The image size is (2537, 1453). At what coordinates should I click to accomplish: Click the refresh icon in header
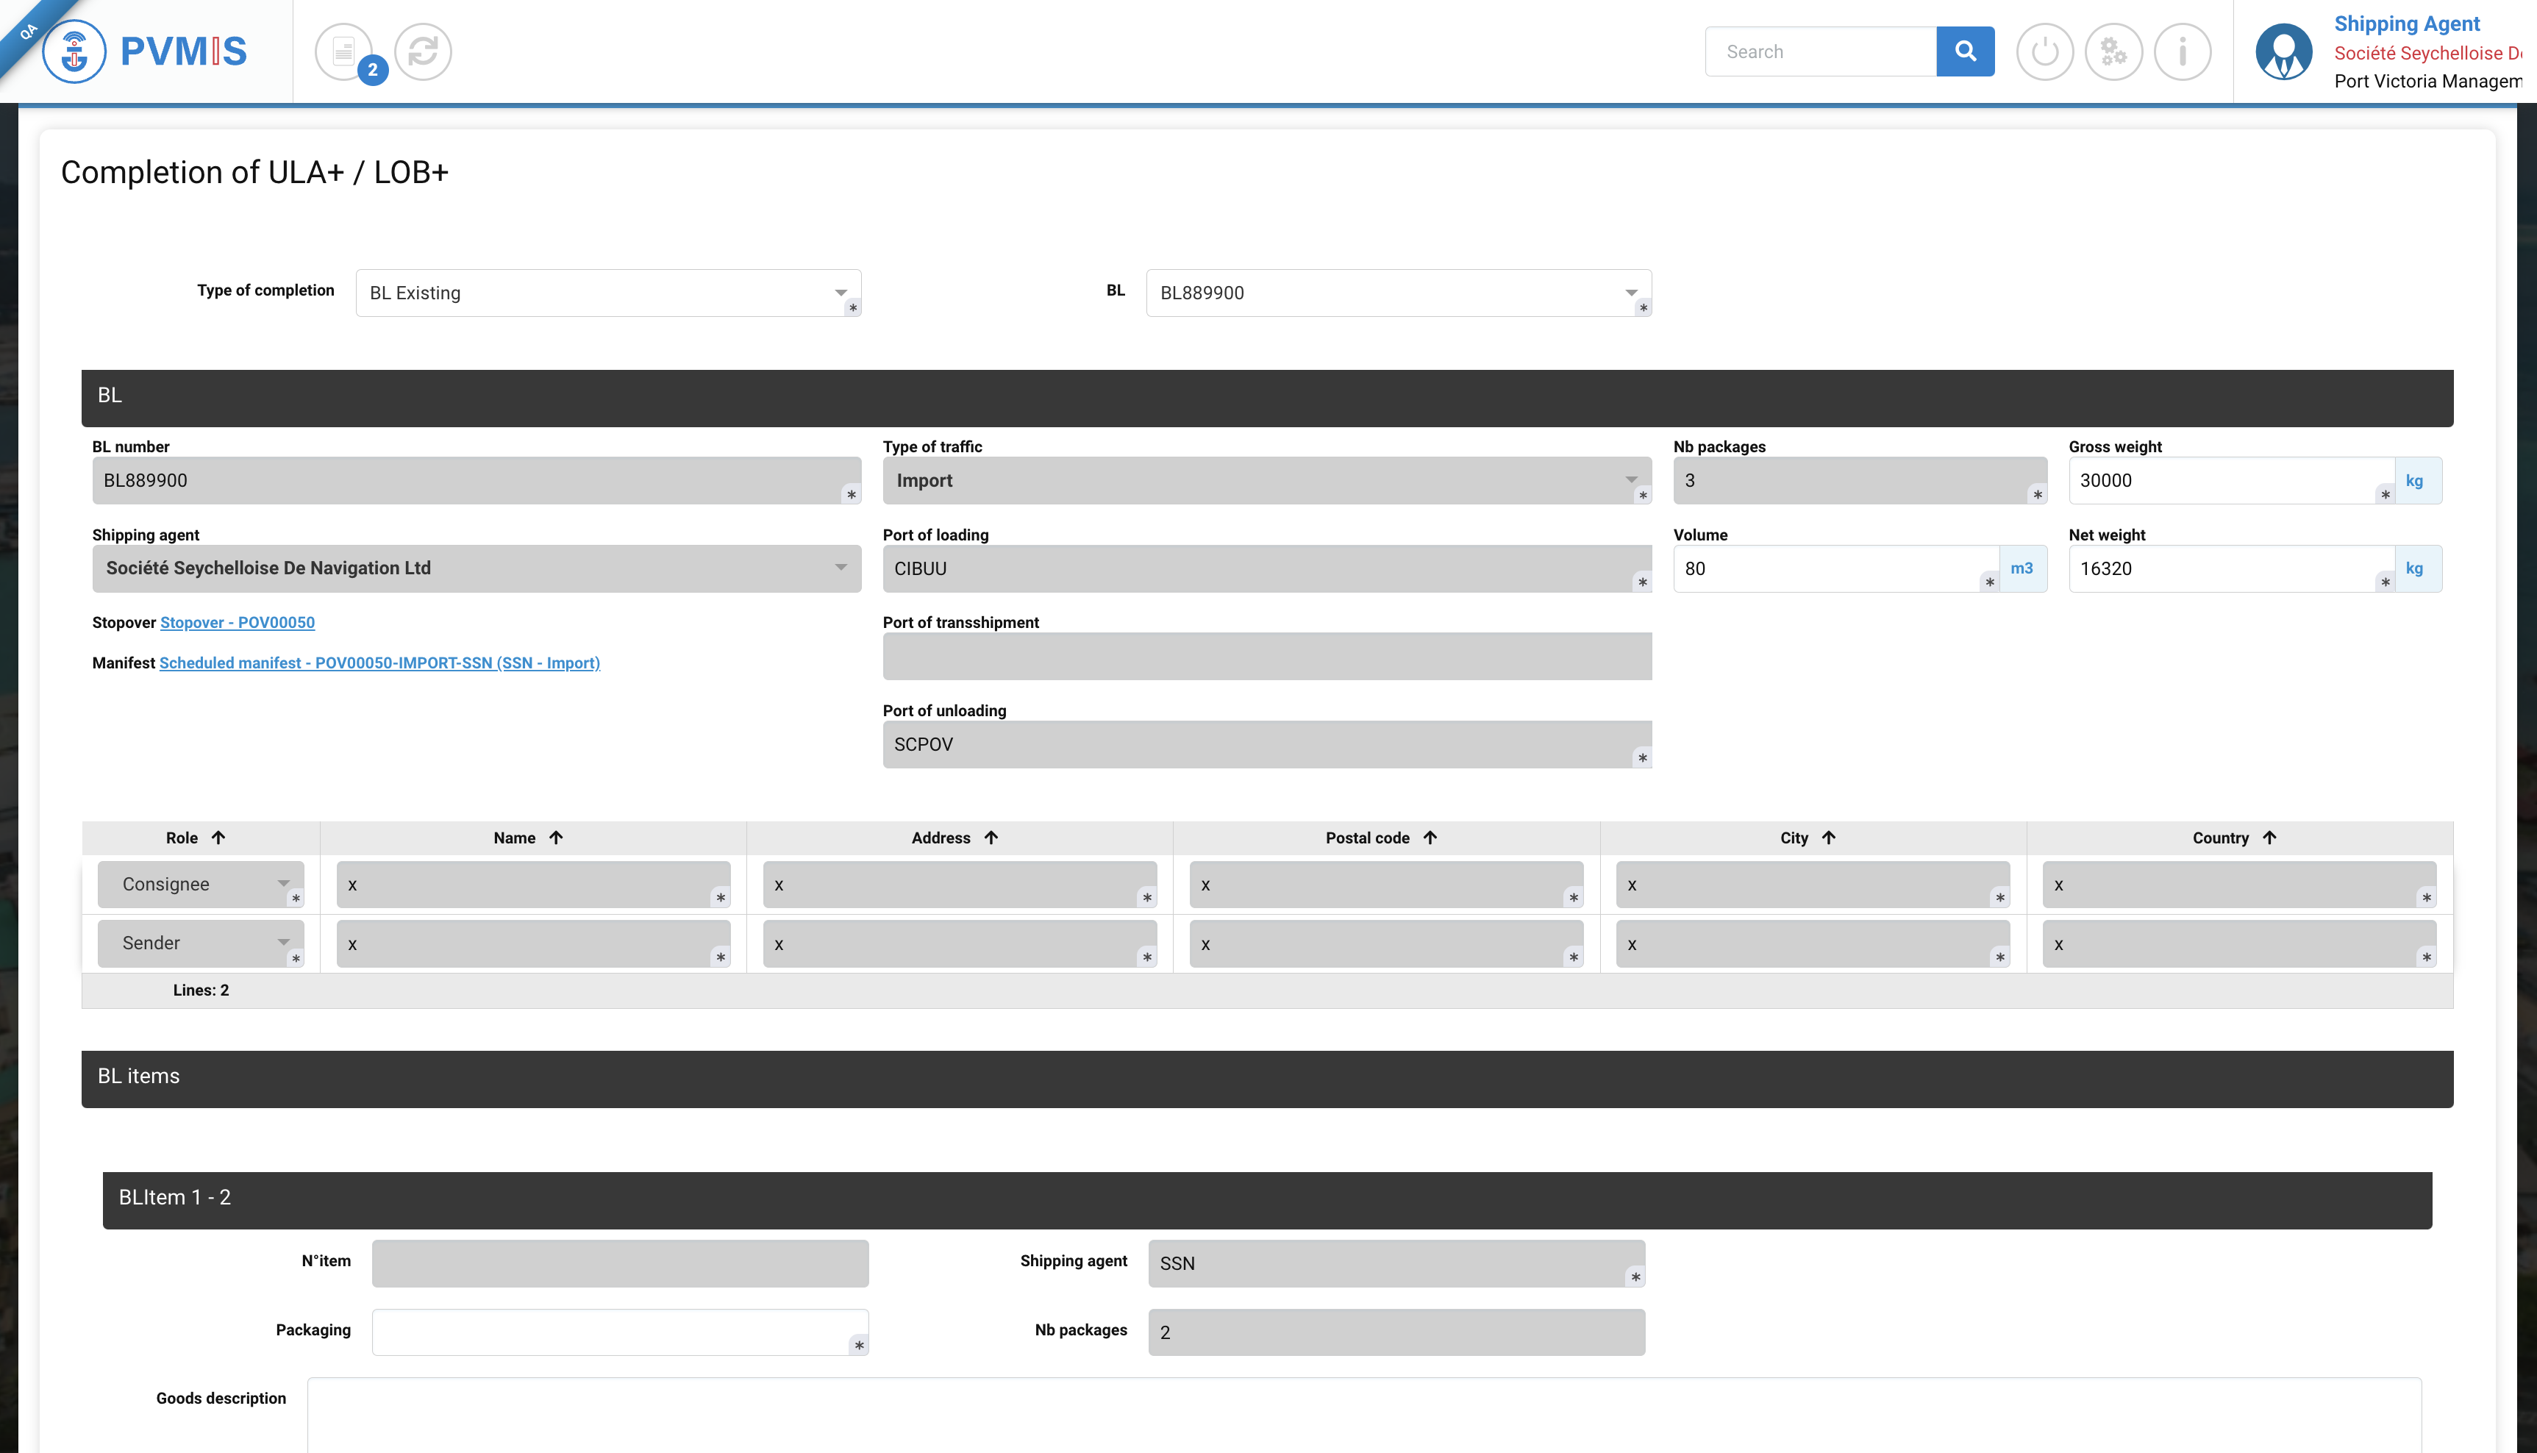click(x=423, y=51)
